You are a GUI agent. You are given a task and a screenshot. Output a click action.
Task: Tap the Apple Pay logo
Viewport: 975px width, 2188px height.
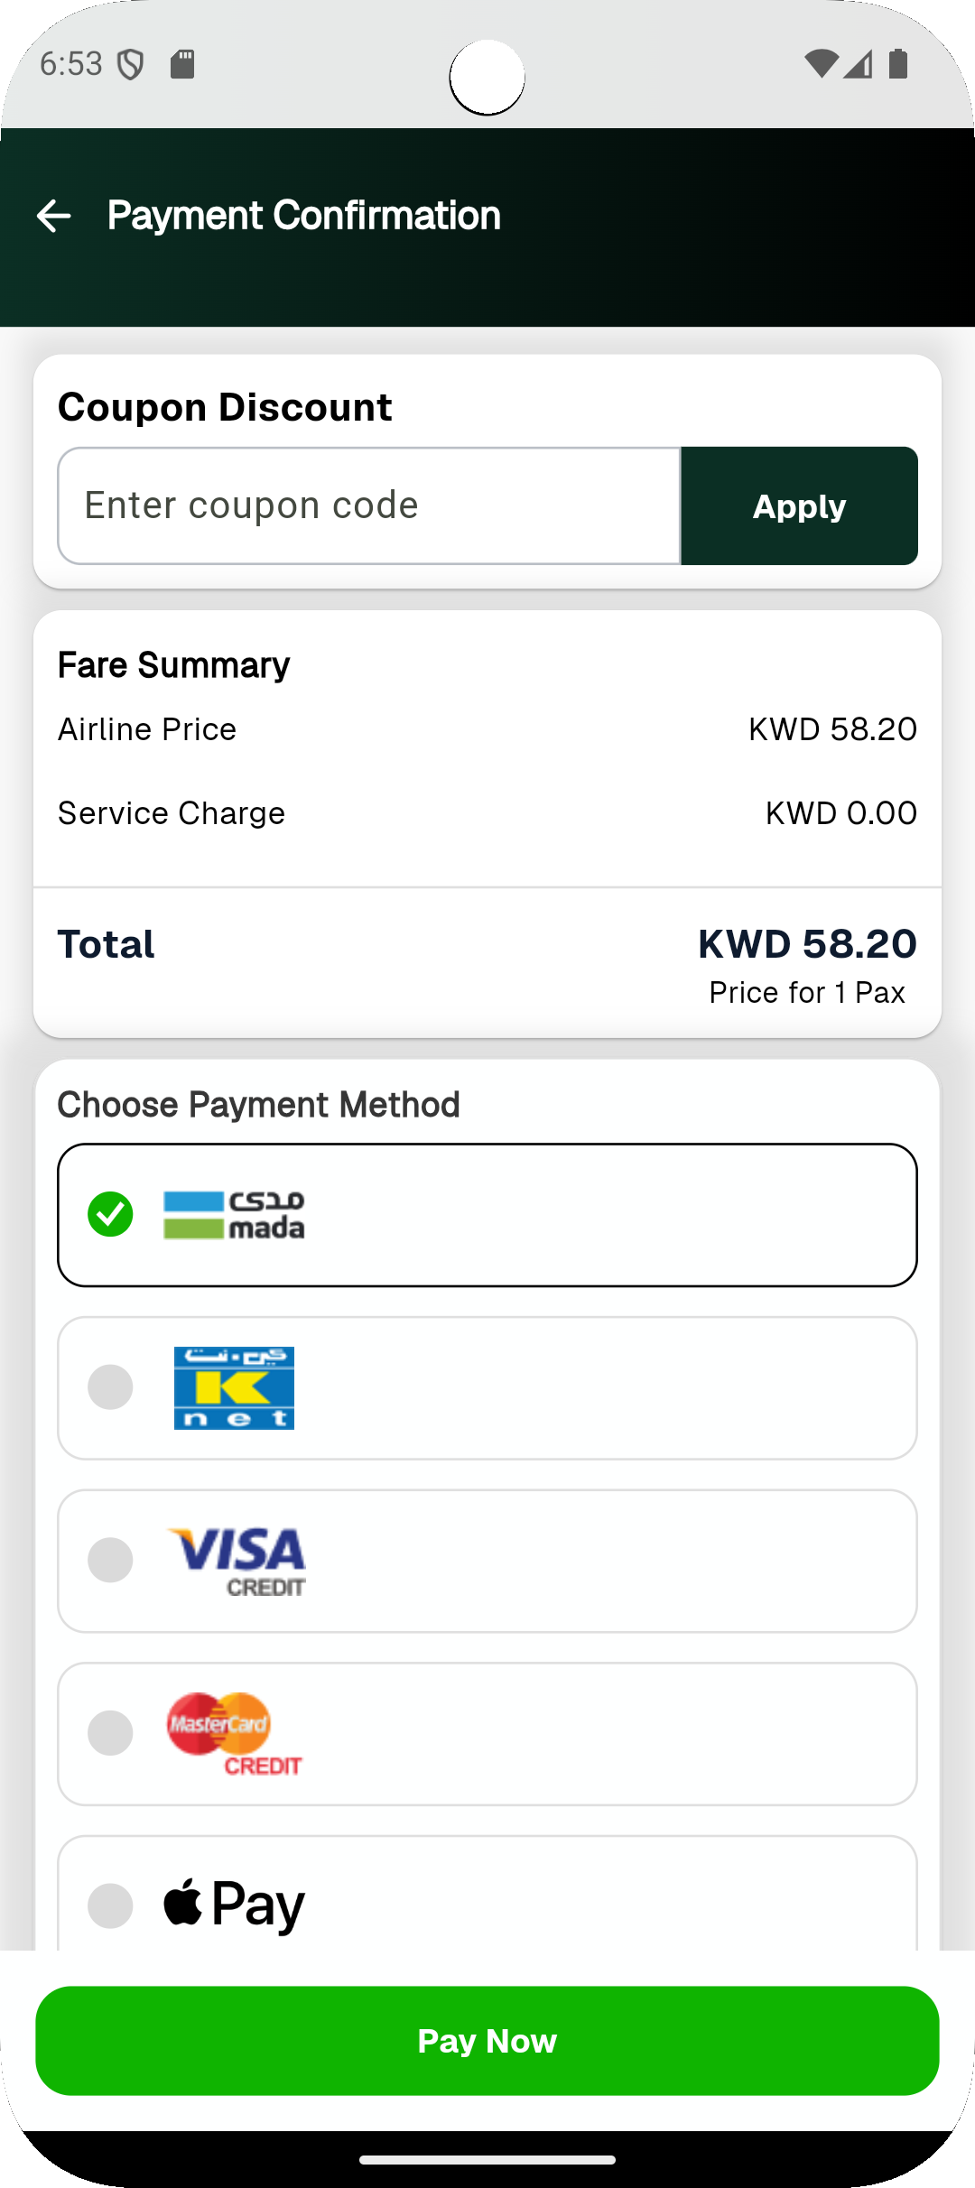[x=234, y=1905]
